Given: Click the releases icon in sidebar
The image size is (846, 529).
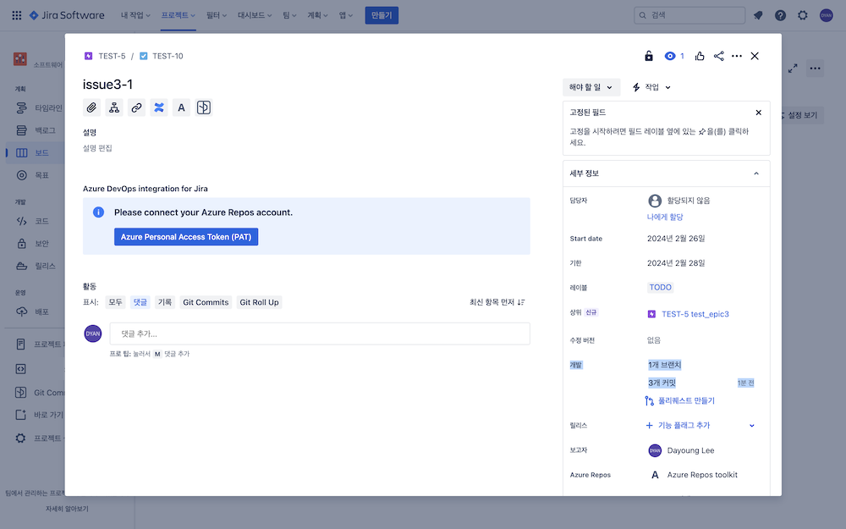Looking at the screenshot, I should [x=21, y=266].
